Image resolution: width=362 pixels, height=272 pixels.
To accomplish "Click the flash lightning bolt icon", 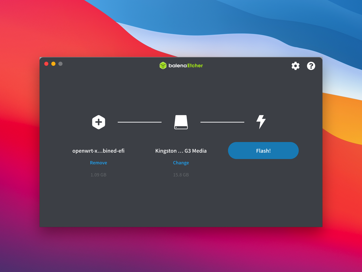I will pos(260,122).
